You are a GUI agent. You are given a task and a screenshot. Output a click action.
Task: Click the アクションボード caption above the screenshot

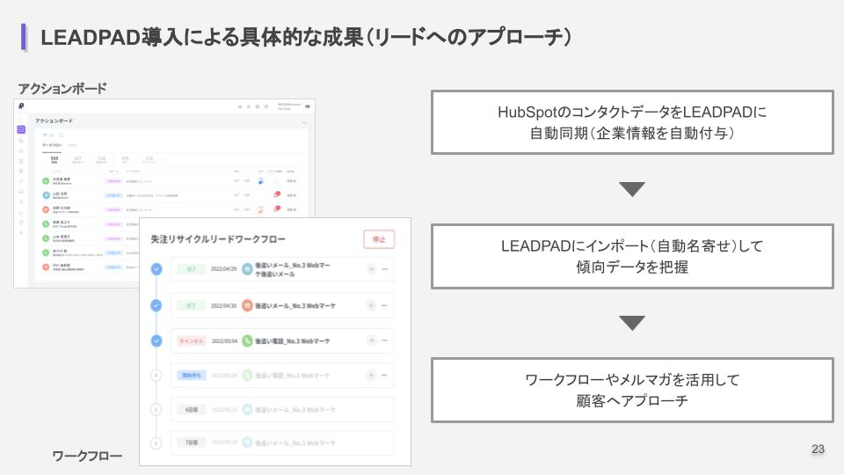pos(62,89)
